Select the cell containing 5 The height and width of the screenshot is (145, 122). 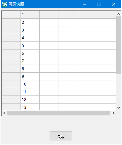point(30,46)
